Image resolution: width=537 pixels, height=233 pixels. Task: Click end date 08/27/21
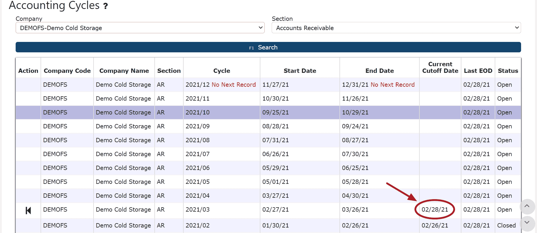355,140
